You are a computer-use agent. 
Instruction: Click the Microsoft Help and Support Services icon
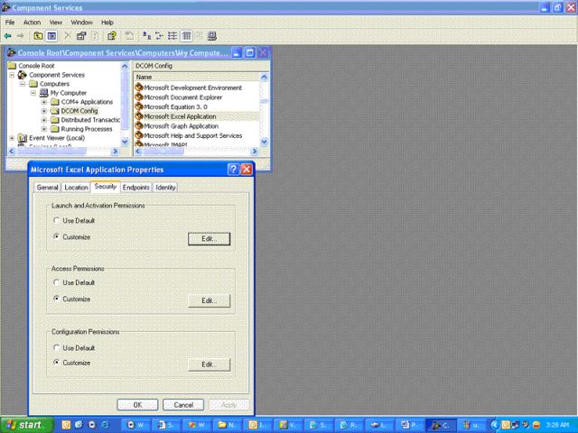tap(139, 135)
